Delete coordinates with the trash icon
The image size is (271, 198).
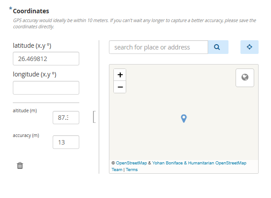point(20,166)
